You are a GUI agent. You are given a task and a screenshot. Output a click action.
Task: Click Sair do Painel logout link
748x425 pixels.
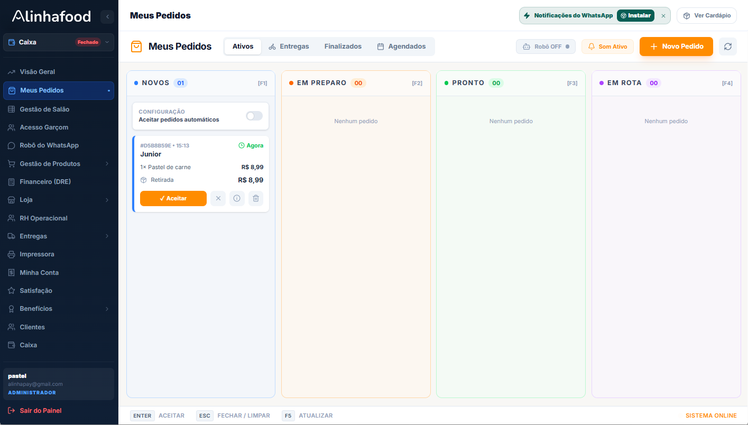[x=40, y=411]
